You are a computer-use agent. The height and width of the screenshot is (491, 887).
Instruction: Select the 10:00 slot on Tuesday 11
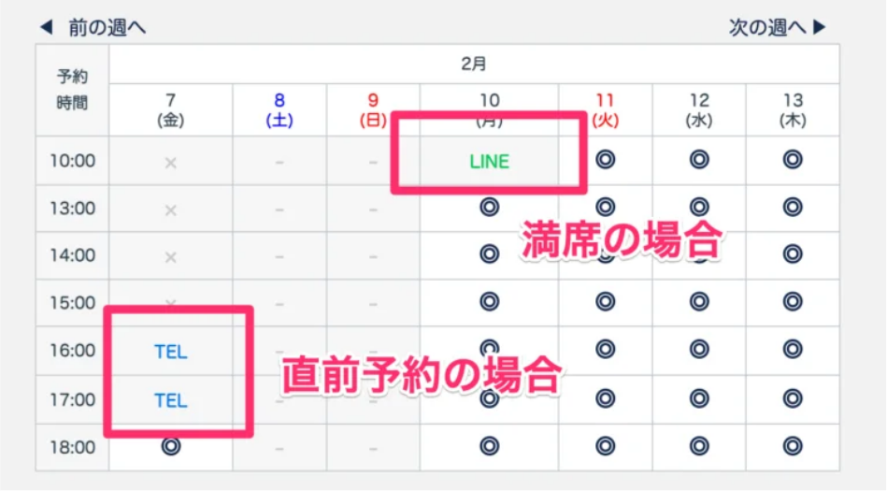(606, 160)
